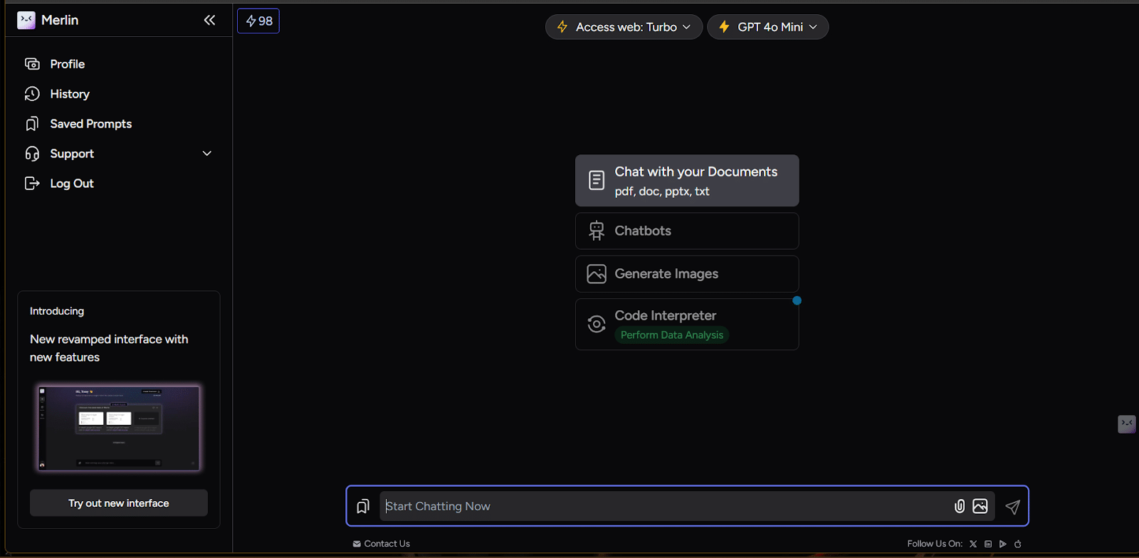Screen dimensions: 1139x558
Task: Expand the Support chevron arrow
Action: click(207, 154)
